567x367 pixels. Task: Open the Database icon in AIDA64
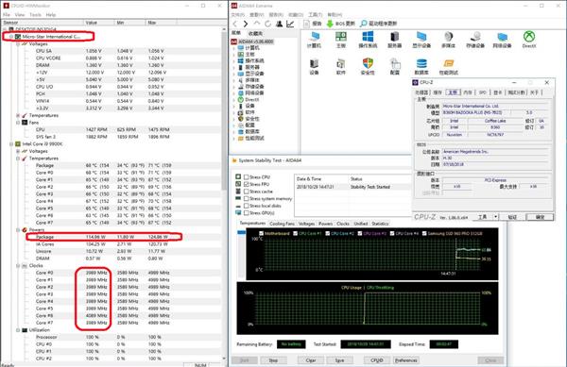click(421, 63)
